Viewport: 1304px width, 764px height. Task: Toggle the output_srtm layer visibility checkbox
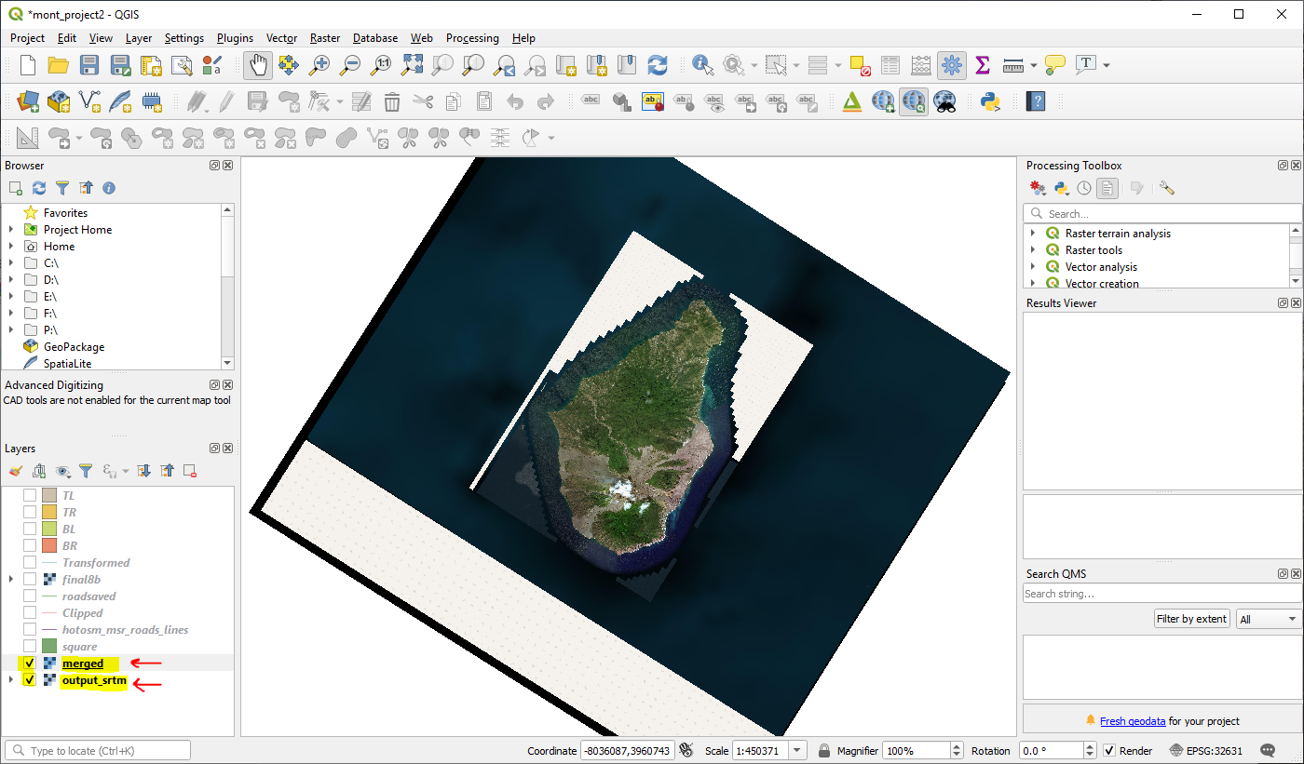tap(30, 680)
